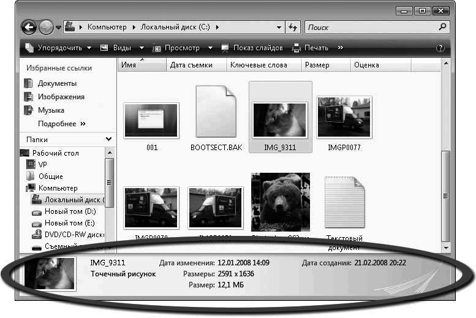This screenshot has height=318, width=476.
Task: Collapse the Папки panel chevron
Action: [x=108, y=140]
